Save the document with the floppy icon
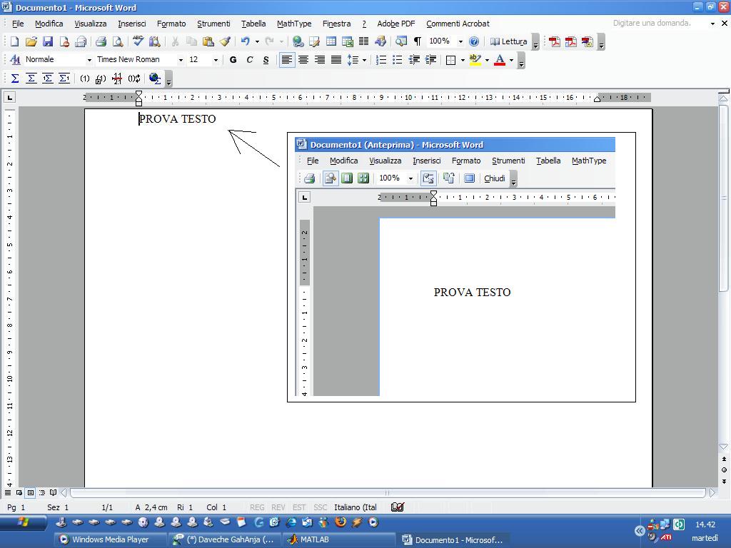 coord(48,41)
